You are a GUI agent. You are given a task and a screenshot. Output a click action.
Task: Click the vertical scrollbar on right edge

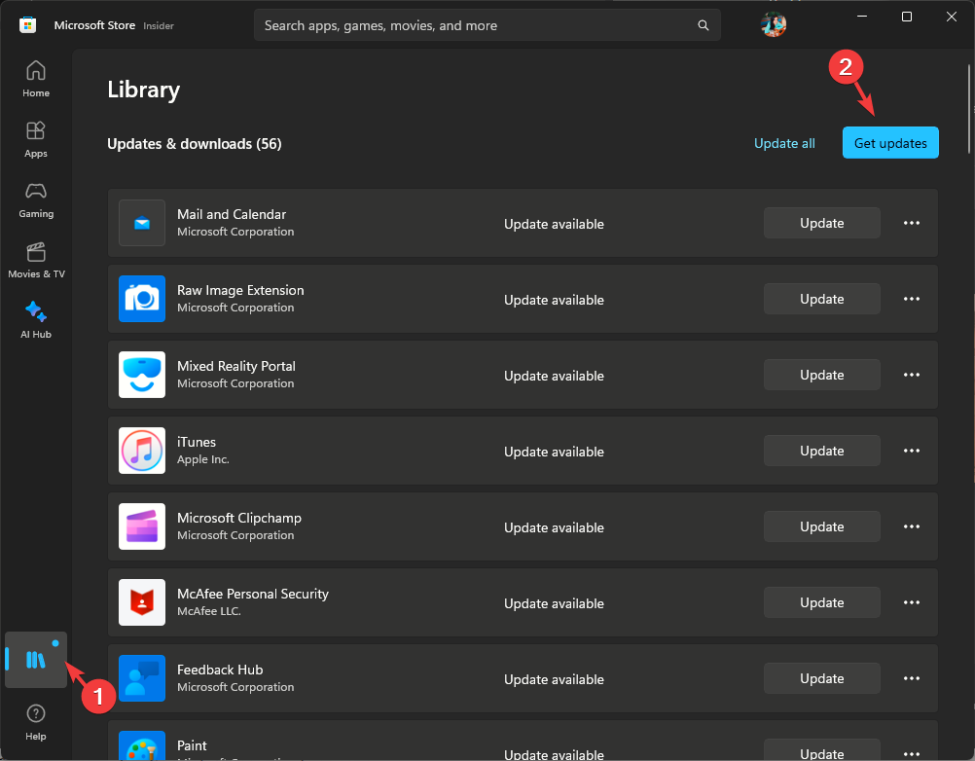point(969,109)
